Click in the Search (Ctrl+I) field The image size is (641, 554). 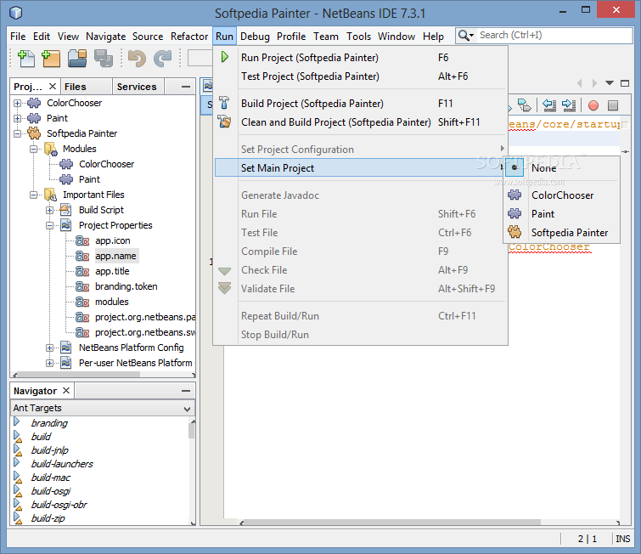554,35
